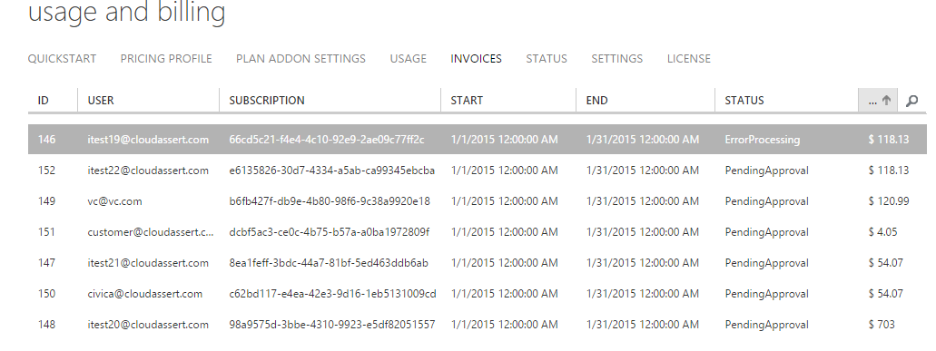936x351 pixels.
Task: Click the $ 703 amount
Action: pyautogui.click(x=882, y=325)
